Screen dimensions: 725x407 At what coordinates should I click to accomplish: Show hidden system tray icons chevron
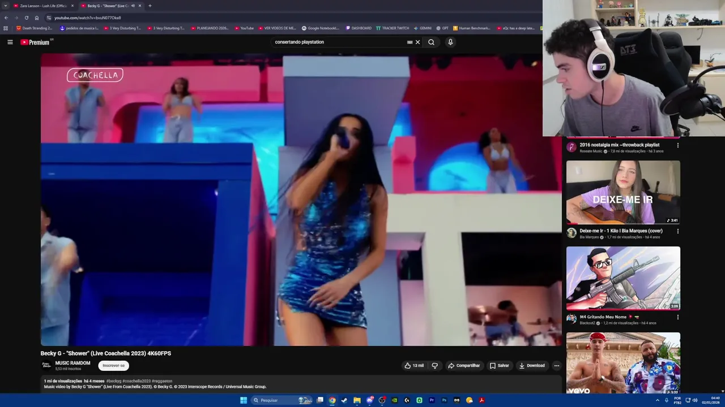point(658,400)
